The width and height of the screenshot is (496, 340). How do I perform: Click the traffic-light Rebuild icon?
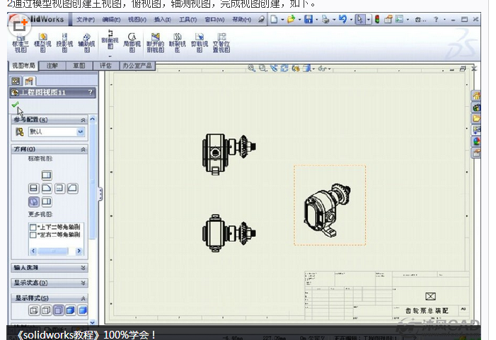tap(377, 19)
